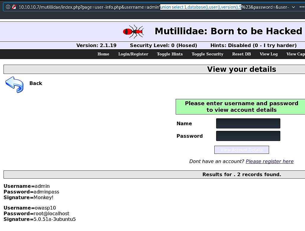Click the Signature=5.0.51a-3ubuntu5 result line
Screen dimensions: 305x231
(x=40, y=219)
